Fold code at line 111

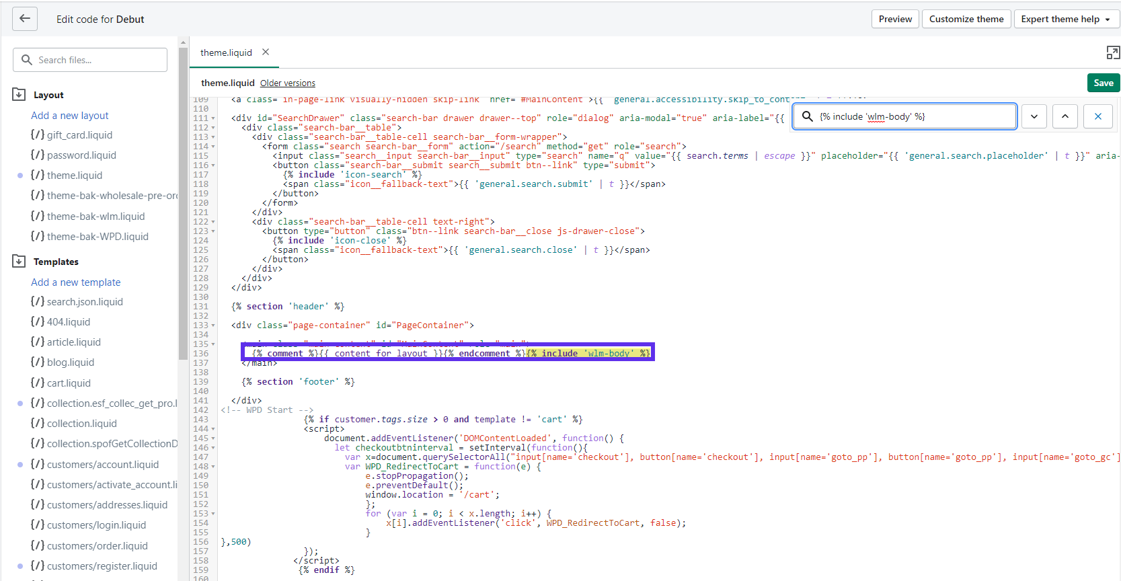pyautogui.click(x=213, y=118)
